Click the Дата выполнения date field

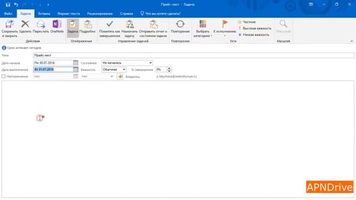(53, 69)
